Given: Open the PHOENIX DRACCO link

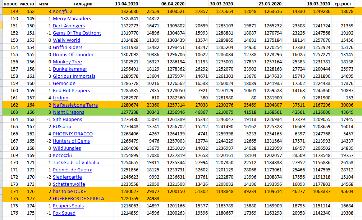Looking at the screenshot, I should (x=73, y=134).
